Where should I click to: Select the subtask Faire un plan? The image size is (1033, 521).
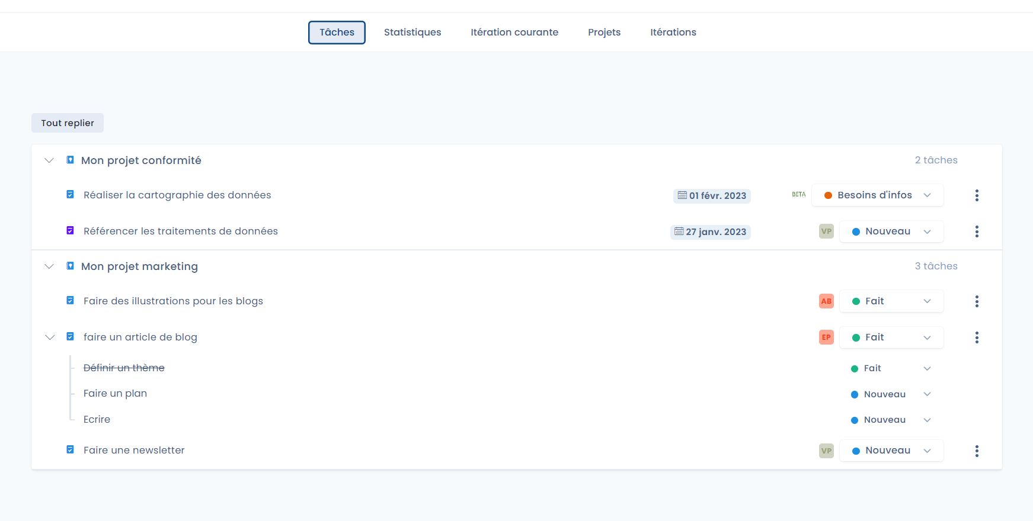pos(115,393)
